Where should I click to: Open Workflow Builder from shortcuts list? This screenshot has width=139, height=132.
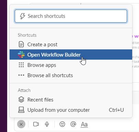(71, 55)
